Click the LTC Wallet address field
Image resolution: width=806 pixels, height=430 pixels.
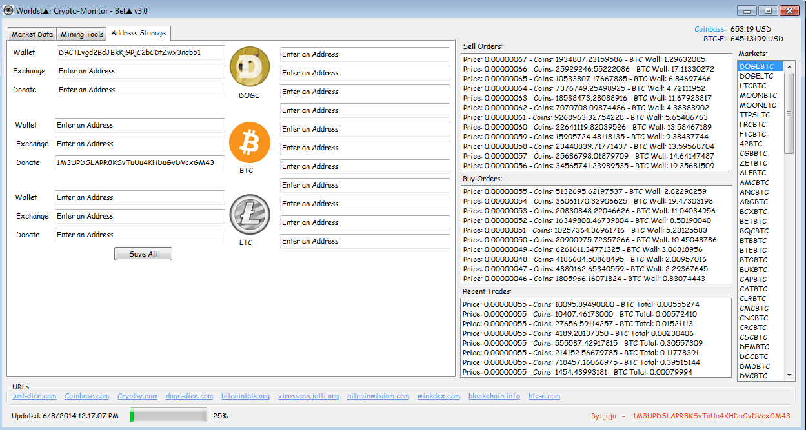coord(139,197)
